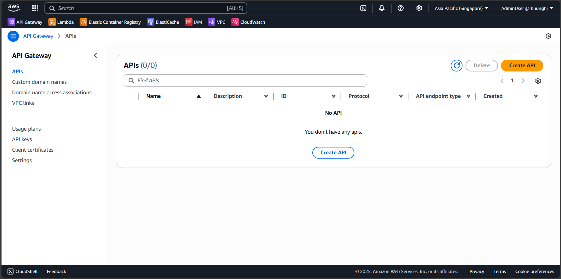The width and height of the screenshot is (561, 279).
Task: Open IAM favorite shortcut
Action: [194, 22]
